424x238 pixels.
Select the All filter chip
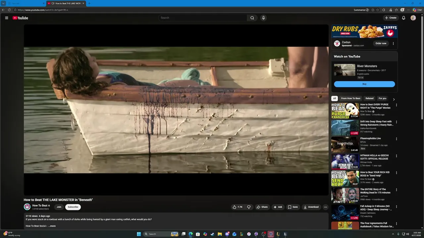(x=335, y=99)
